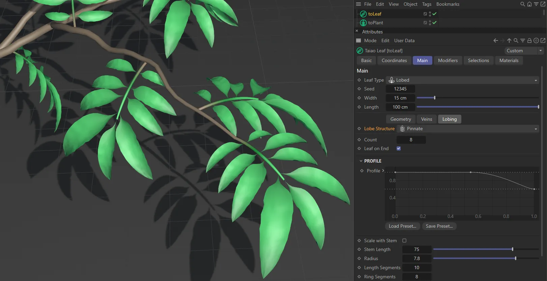Viewport: 547px width, 281px height.
Task: Click the Length Segments value field
Action: tap(417, 268)
